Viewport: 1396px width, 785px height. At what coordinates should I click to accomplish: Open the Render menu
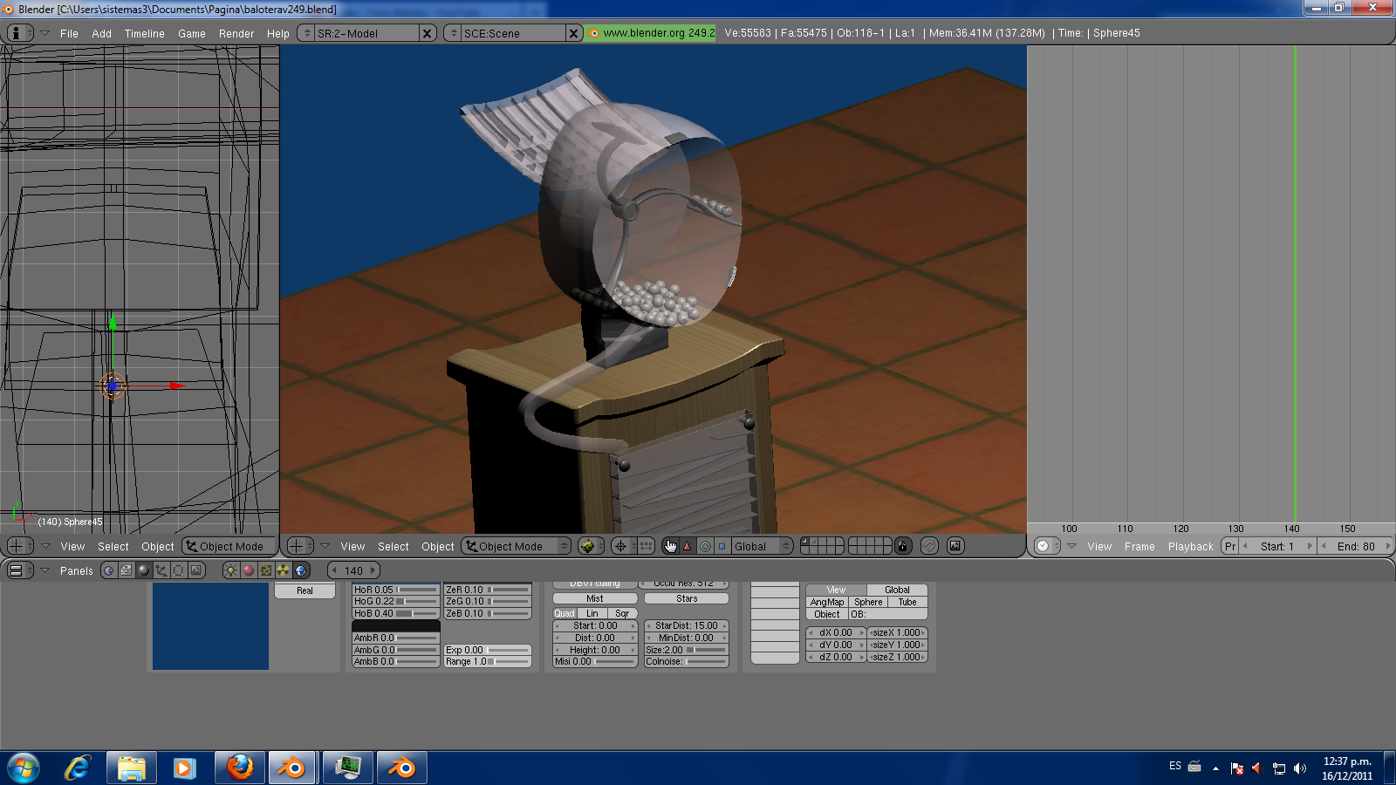236,33
